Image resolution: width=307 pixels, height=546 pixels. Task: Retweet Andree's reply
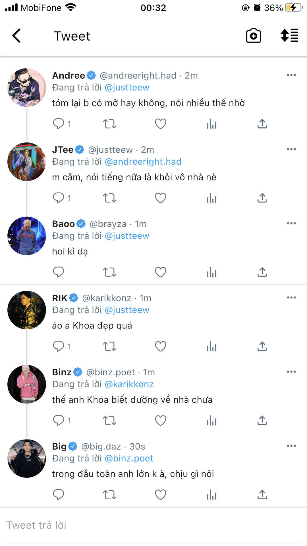coord(109,124)
